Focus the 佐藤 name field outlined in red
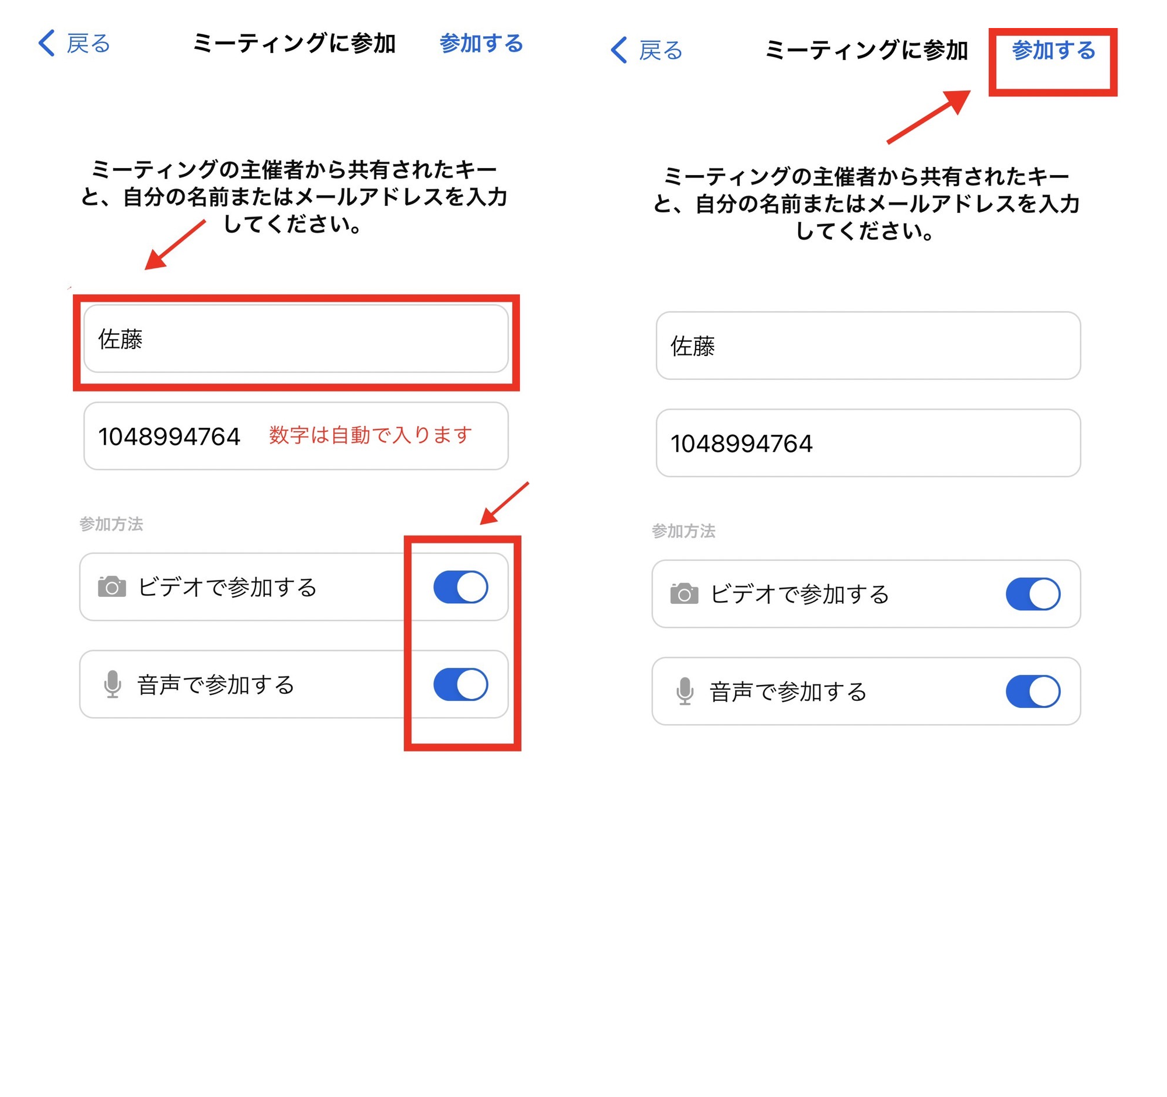The height and width of the screenshot is (1097, 1167). point(296,338)
